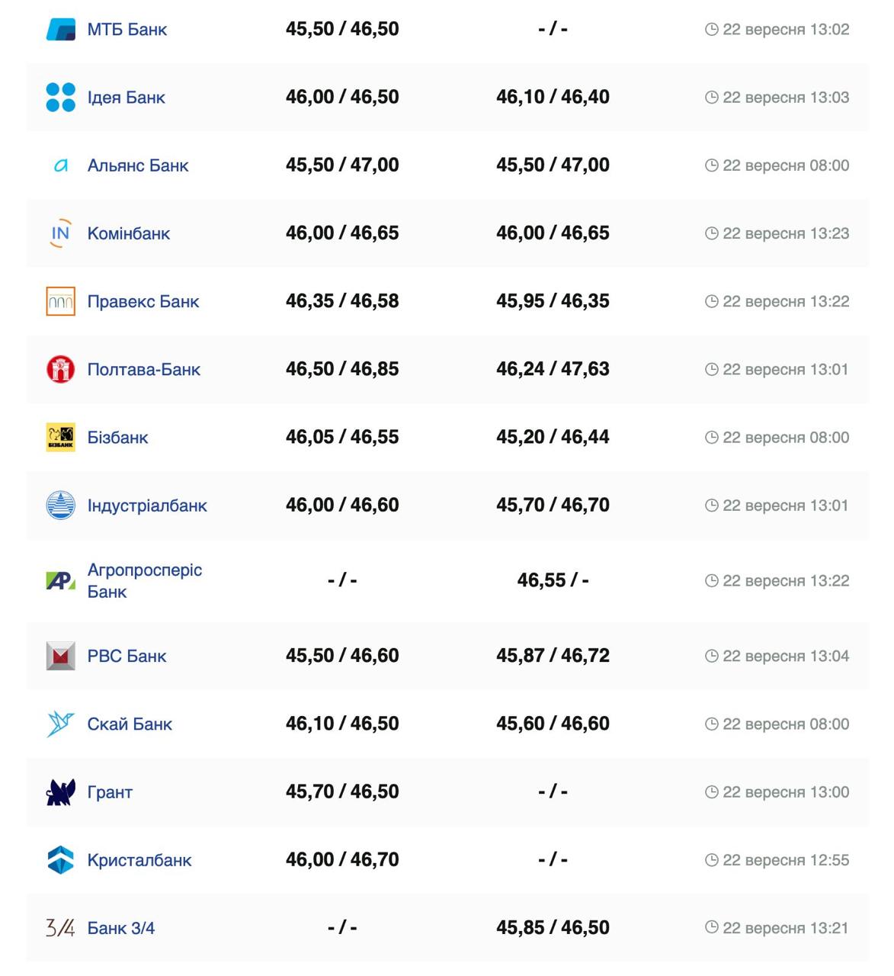Click the РВС Банк envelope logo
The image size is (894, 976).
click(61, 656)
